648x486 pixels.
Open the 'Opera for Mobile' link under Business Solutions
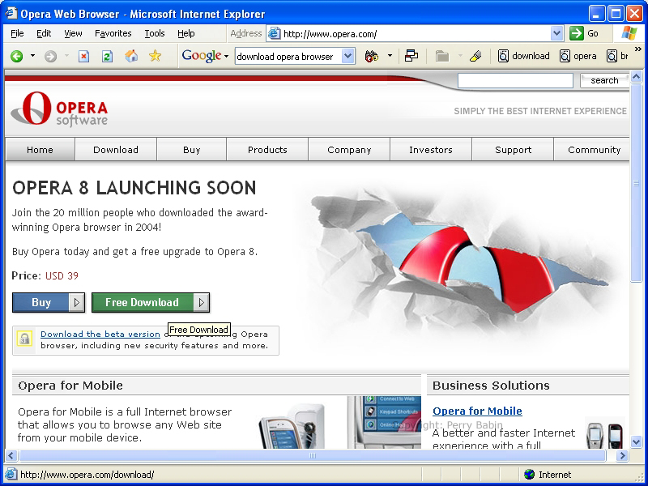[x=477, y=411]
